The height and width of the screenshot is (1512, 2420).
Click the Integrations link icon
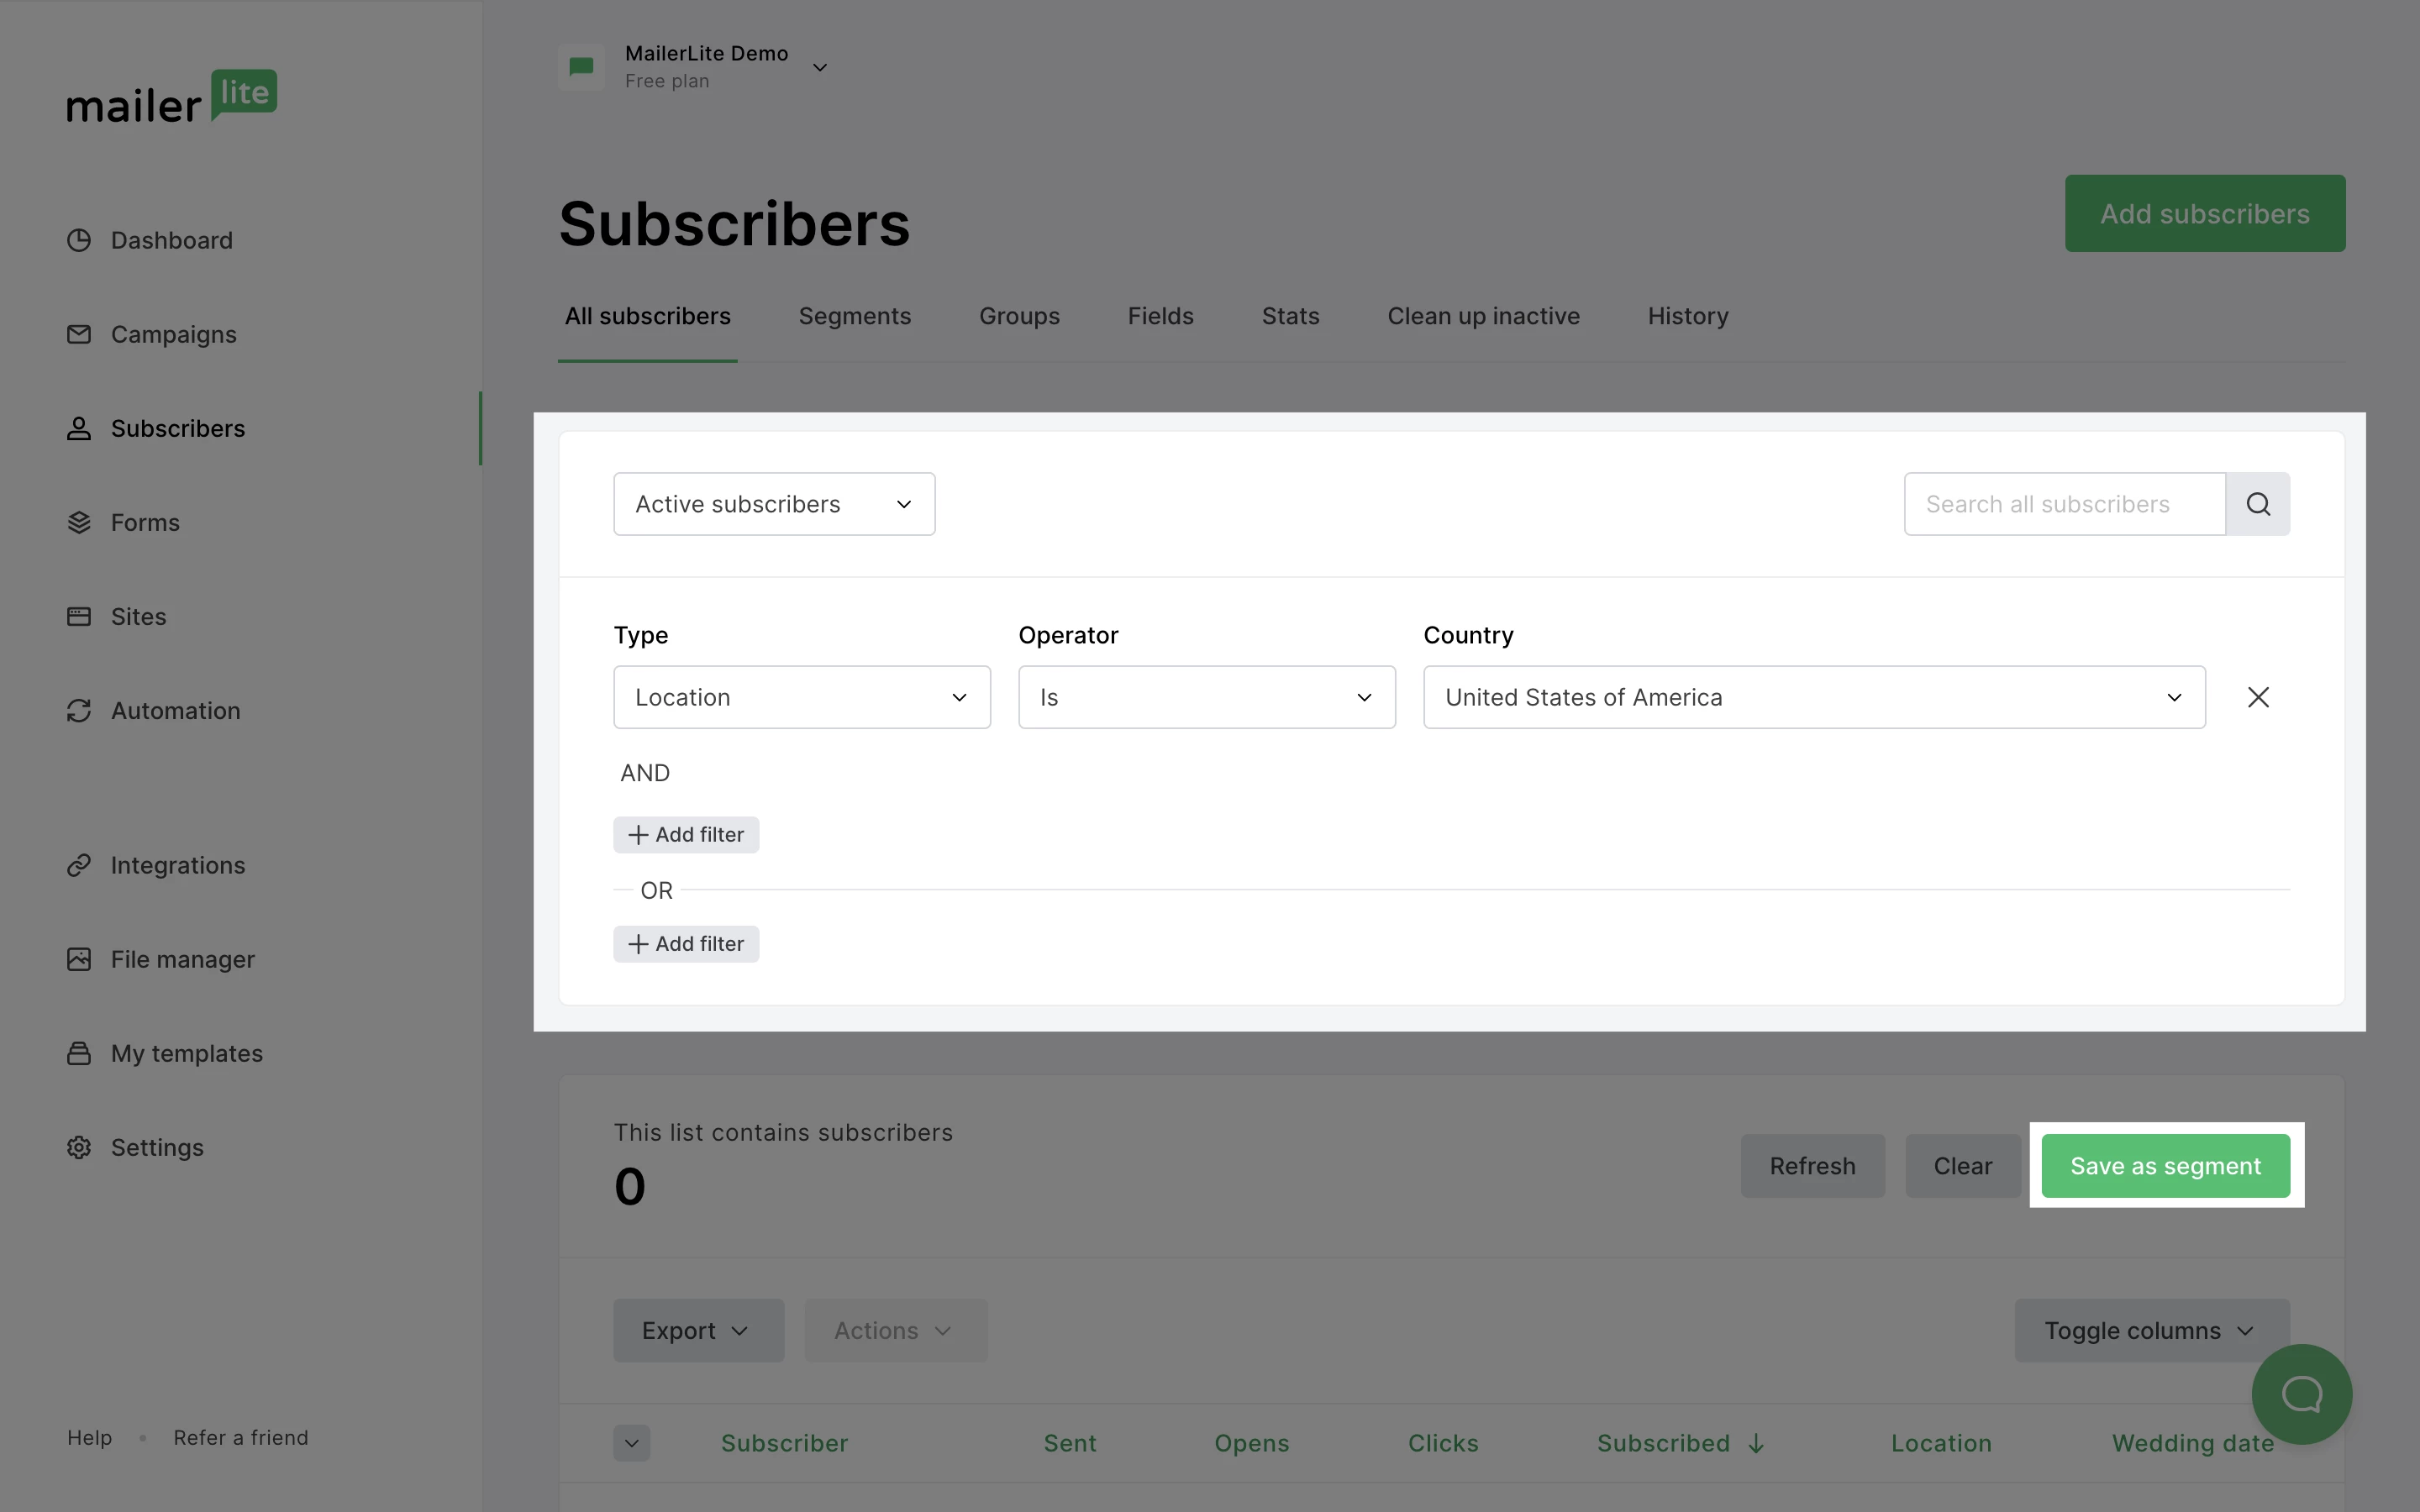click(x=79, y=865)
